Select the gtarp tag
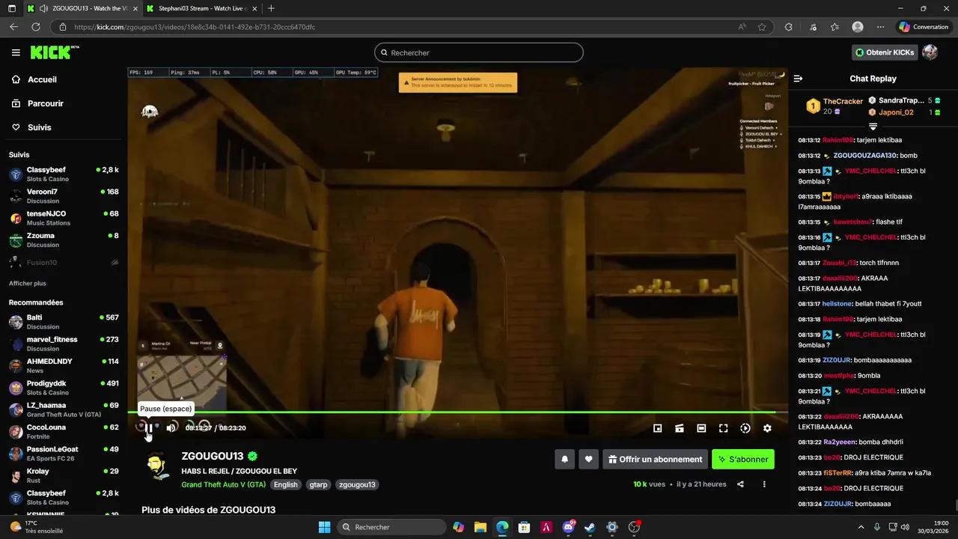 [x=318, y=484]
